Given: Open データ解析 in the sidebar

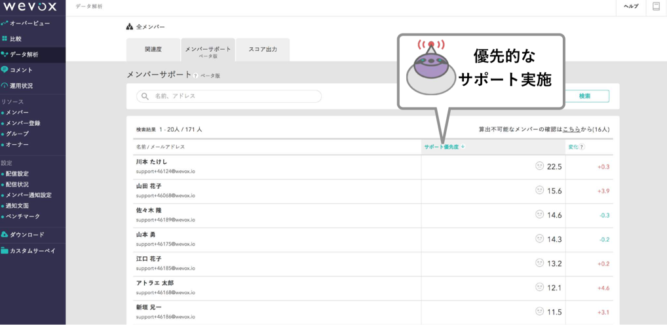Looking at the screenshot, I should tap(24, 54).
